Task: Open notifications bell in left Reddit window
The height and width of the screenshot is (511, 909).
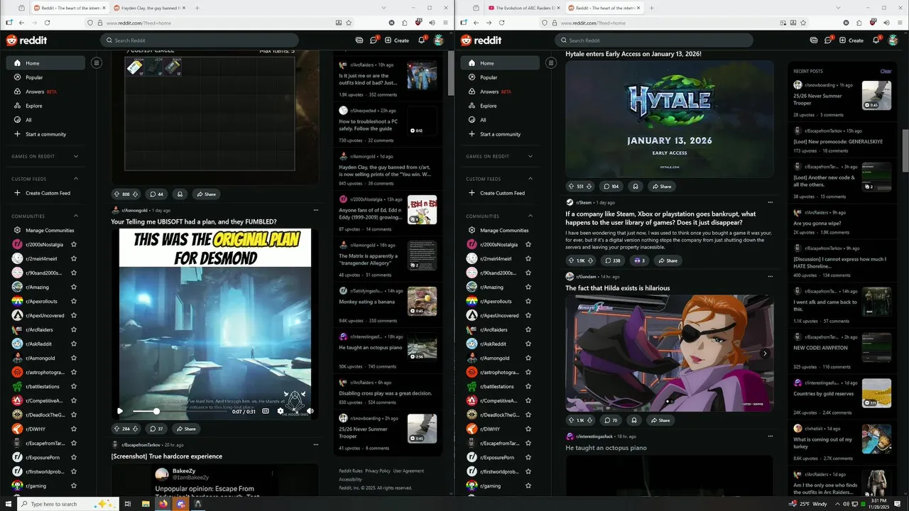Action: click(x=421, y=40)
